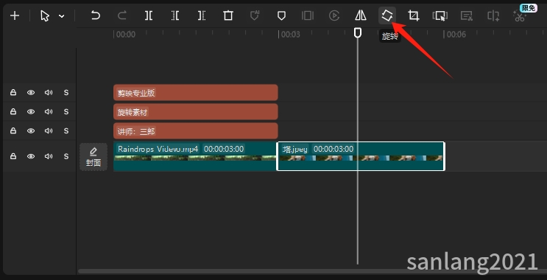547x280 pixels.
Task: Select the 旋转素材 text clip
Action: pos(195,112)
